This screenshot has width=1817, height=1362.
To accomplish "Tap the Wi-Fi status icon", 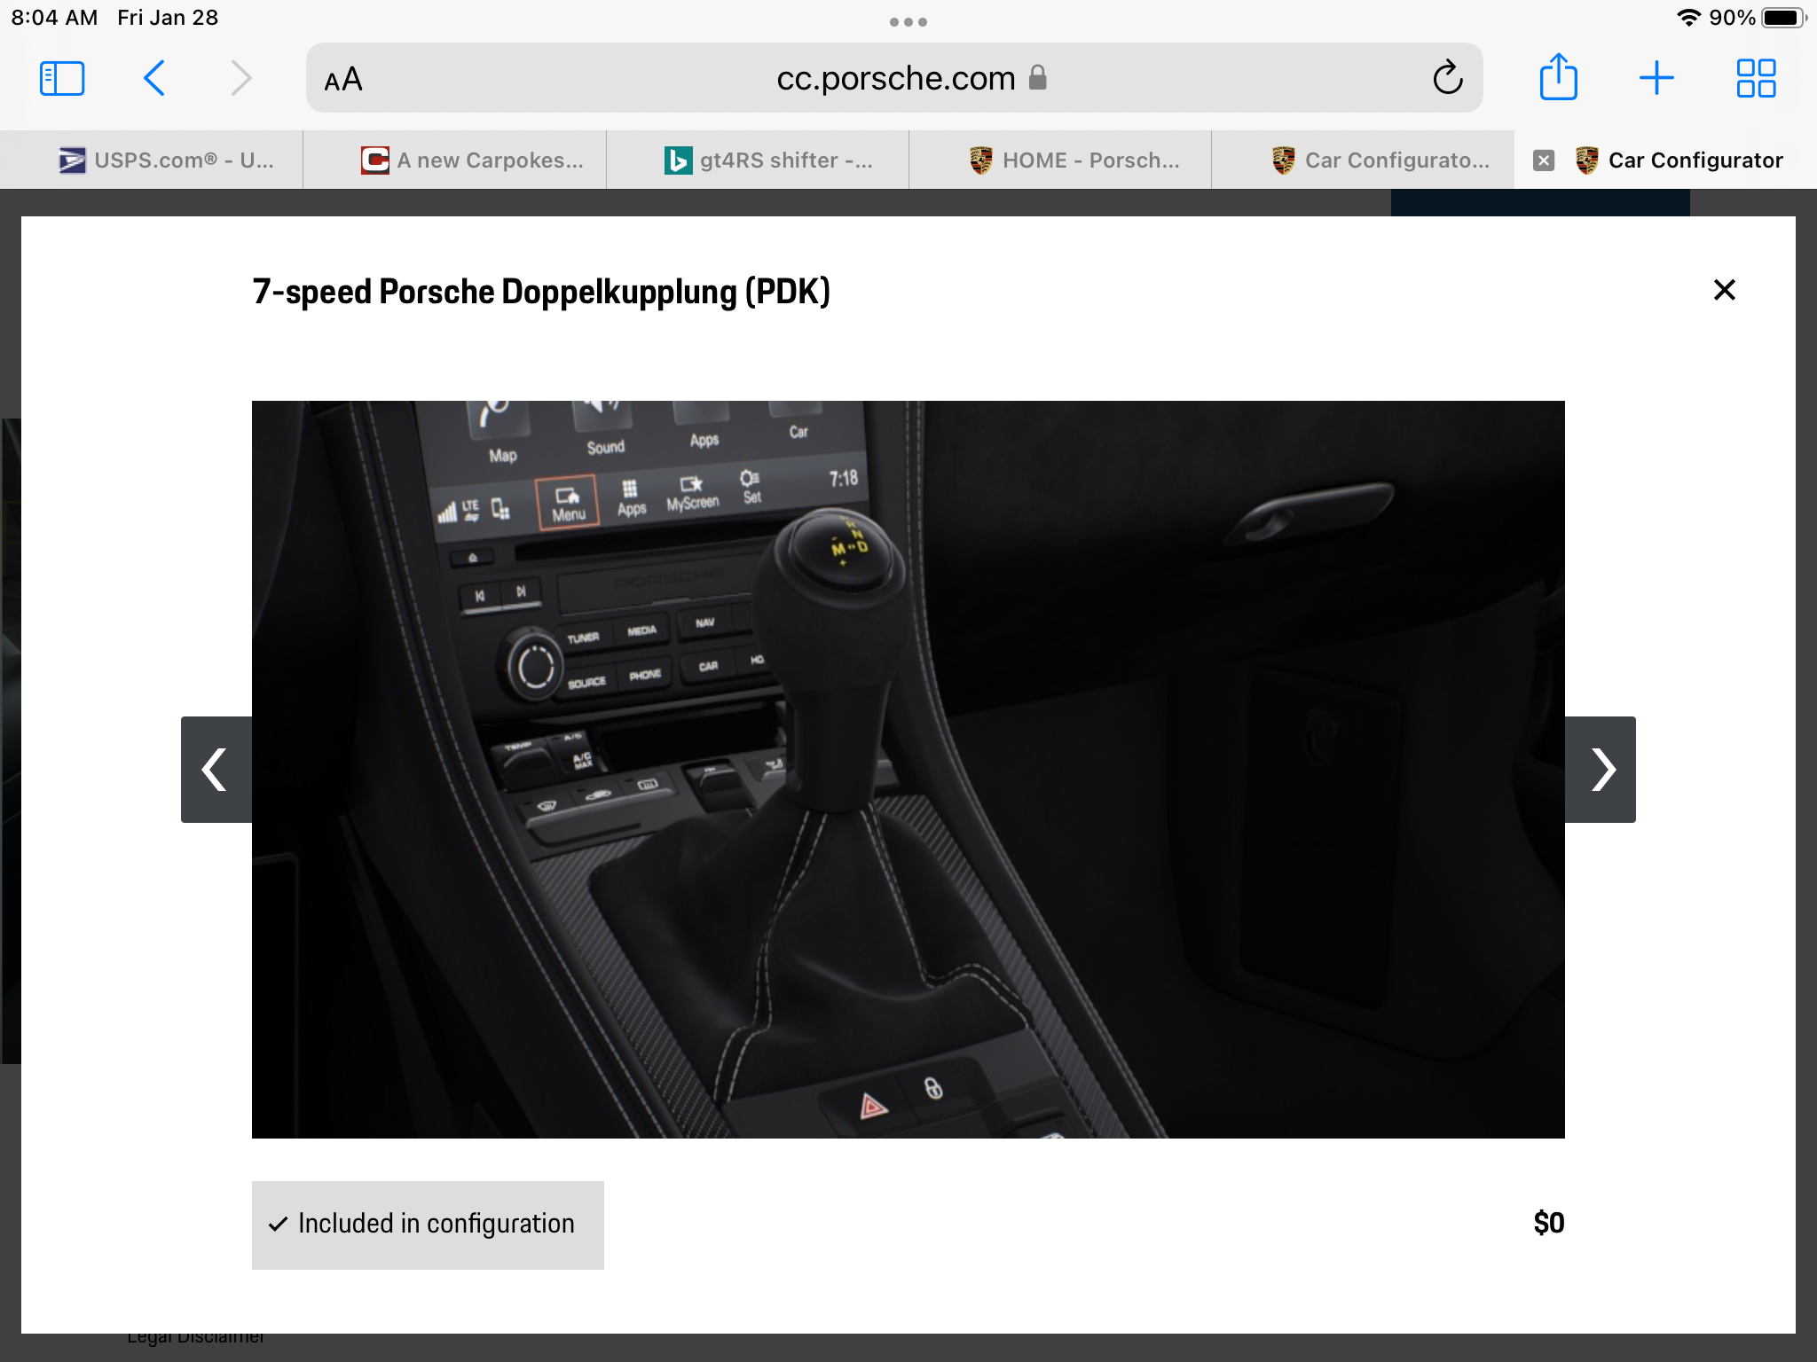I will tap(1688, 18).
